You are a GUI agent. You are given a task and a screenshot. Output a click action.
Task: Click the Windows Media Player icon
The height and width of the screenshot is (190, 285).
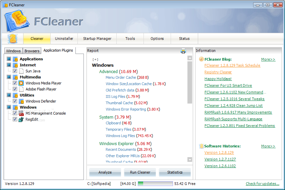[x=21, y=83]
